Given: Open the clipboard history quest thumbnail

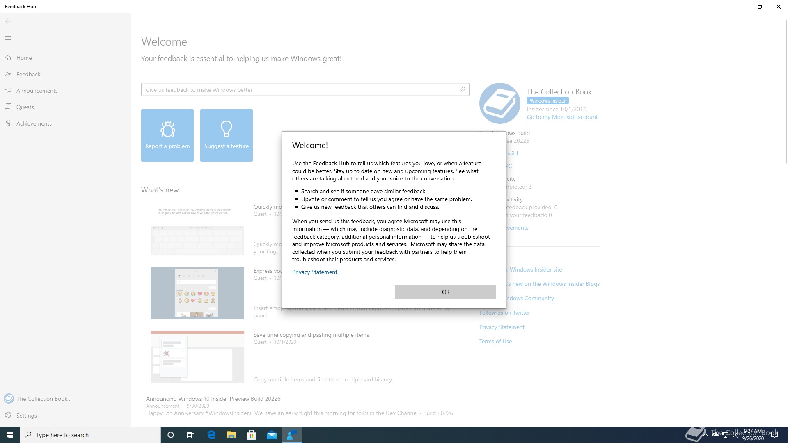Looking at the screenshot, I should click(197, 357).
